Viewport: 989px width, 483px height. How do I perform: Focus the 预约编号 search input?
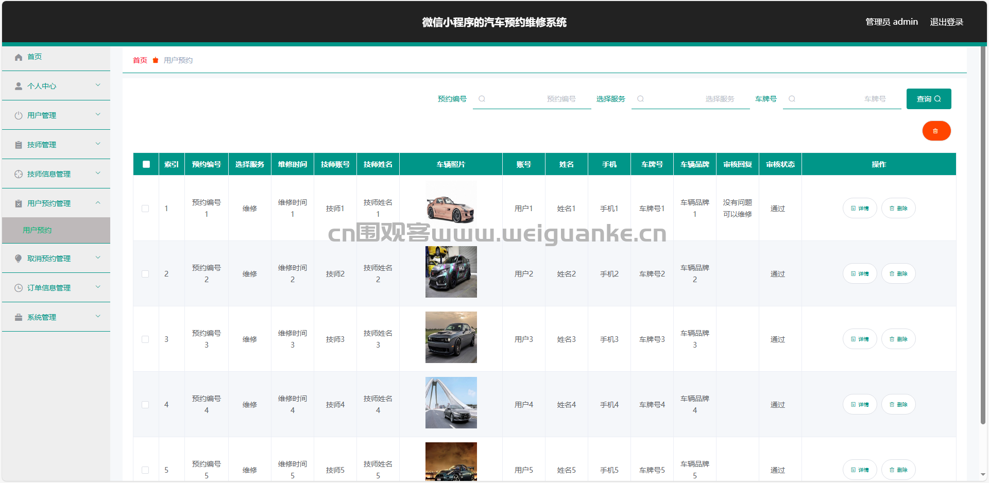point(532,99)
